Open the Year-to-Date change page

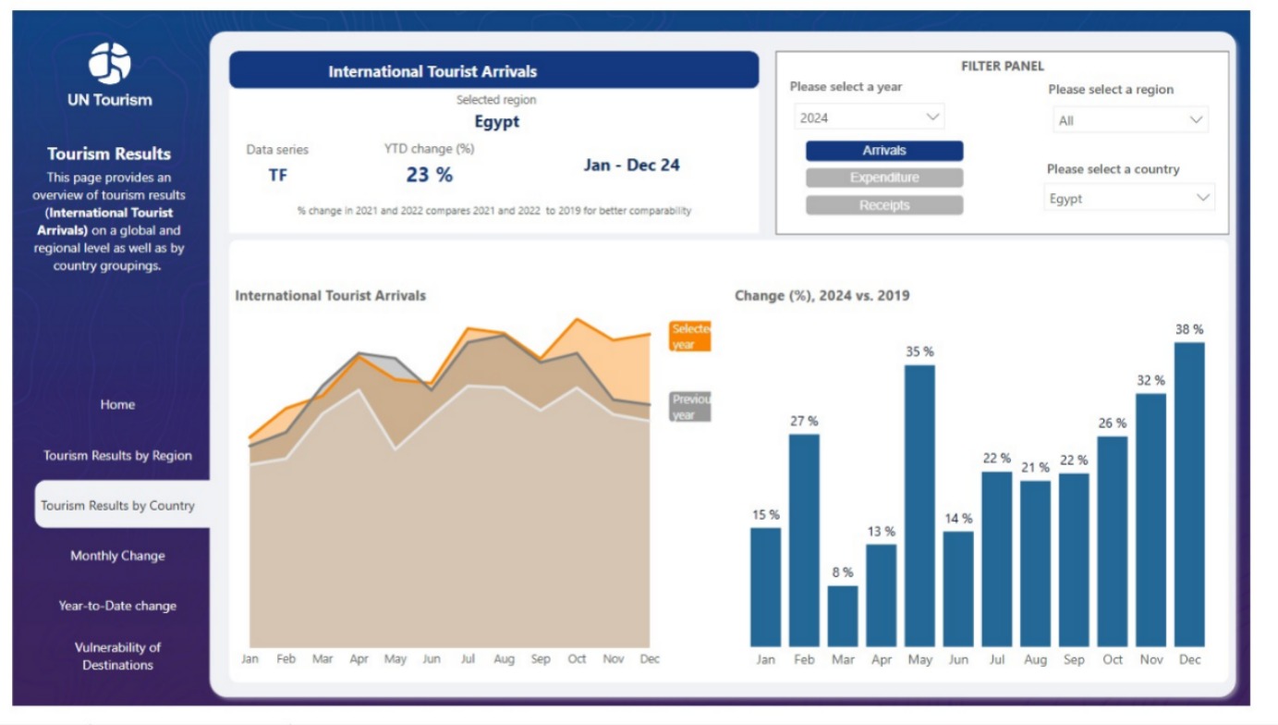117,606
